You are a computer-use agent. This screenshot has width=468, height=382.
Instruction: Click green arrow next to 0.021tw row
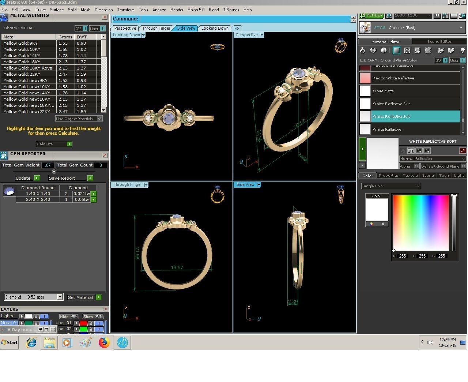tap(94, 194)
